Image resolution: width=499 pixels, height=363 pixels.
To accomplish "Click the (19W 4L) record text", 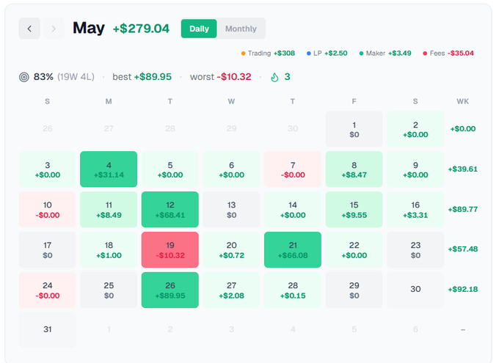I will point(76,77).
